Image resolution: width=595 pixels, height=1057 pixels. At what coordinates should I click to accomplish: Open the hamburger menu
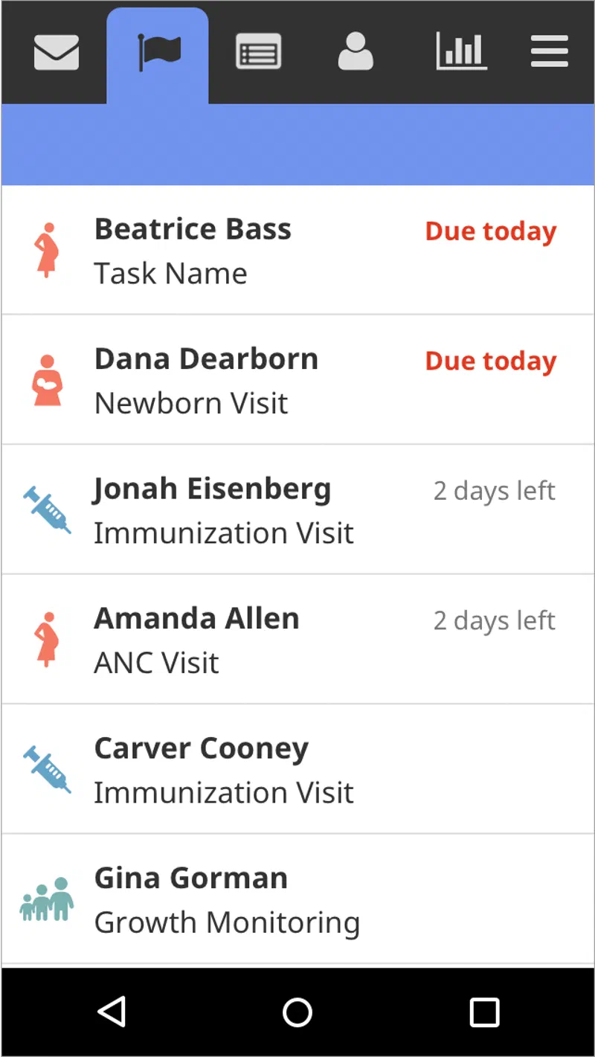550,53
